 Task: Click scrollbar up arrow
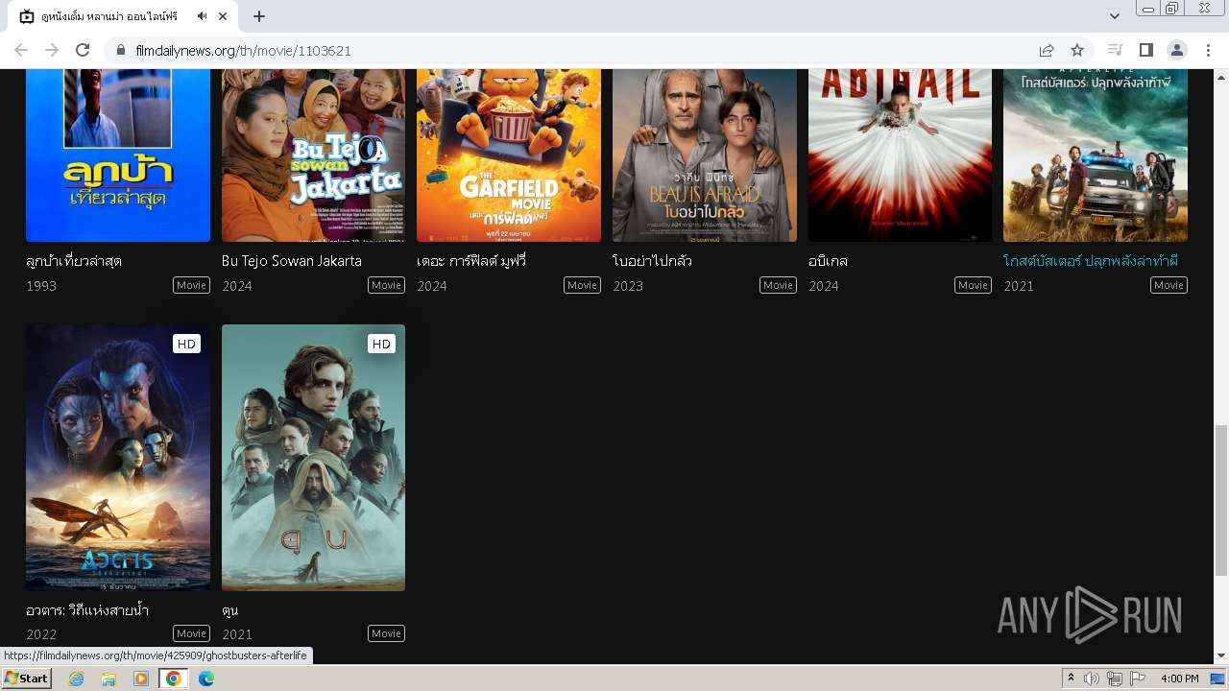[1220, 76]
